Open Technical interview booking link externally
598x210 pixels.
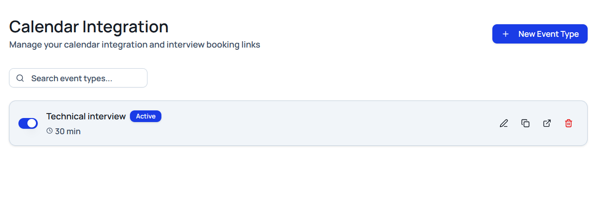pyautogui.click(x=547, y=123)
